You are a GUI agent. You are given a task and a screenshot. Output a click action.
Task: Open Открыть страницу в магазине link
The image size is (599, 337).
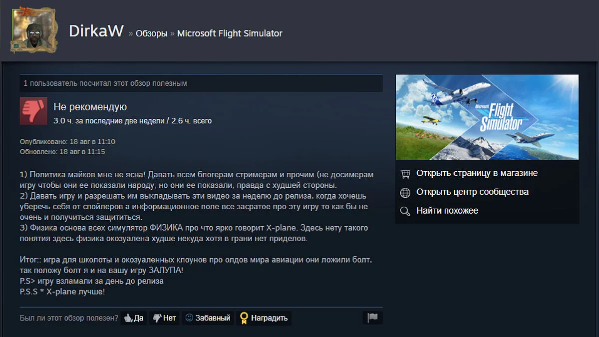pos(477,173)
